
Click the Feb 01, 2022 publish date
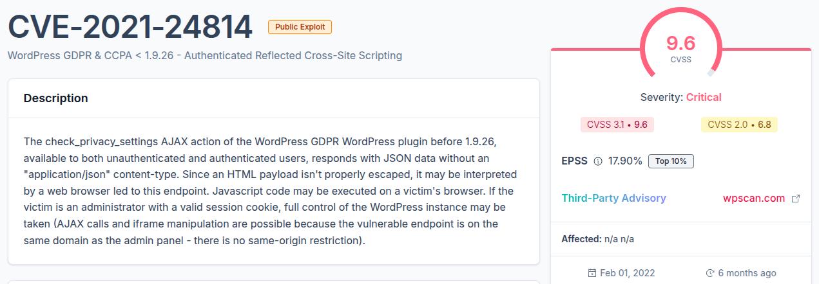pyautogui.click(x=622, y=273)
